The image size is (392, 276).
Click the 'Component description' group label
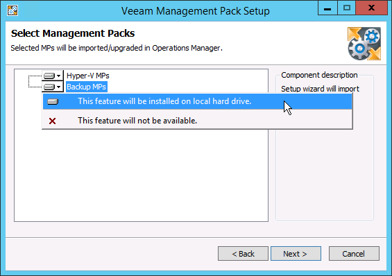(319, 75)
